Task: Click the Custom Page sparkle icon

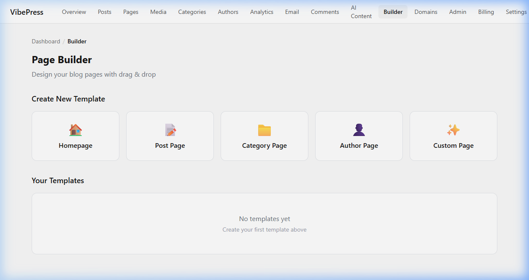Action: coord(453,130)
